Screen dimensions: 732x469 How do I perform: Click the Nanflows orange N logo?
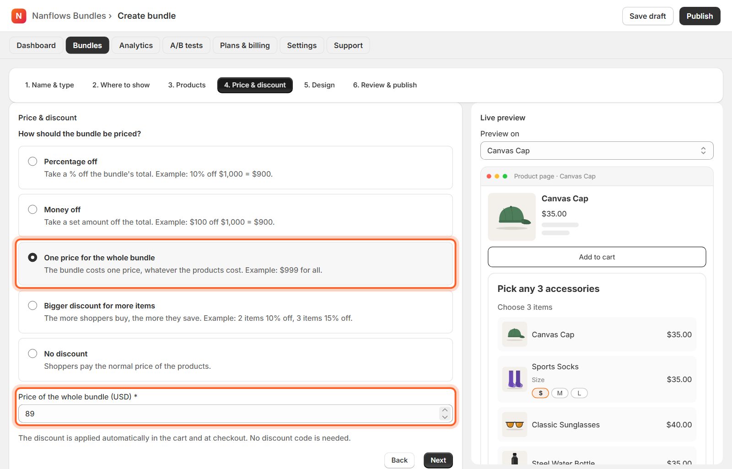[x=19, y=16]
